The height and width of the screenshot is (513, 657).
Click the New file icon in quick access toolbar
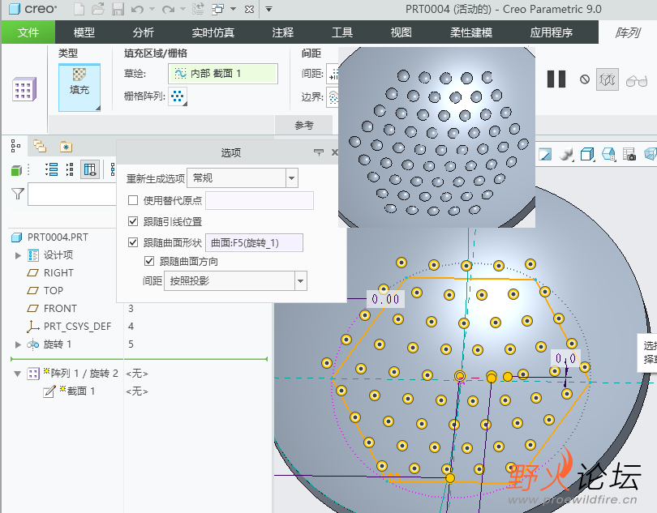point(79,9)
